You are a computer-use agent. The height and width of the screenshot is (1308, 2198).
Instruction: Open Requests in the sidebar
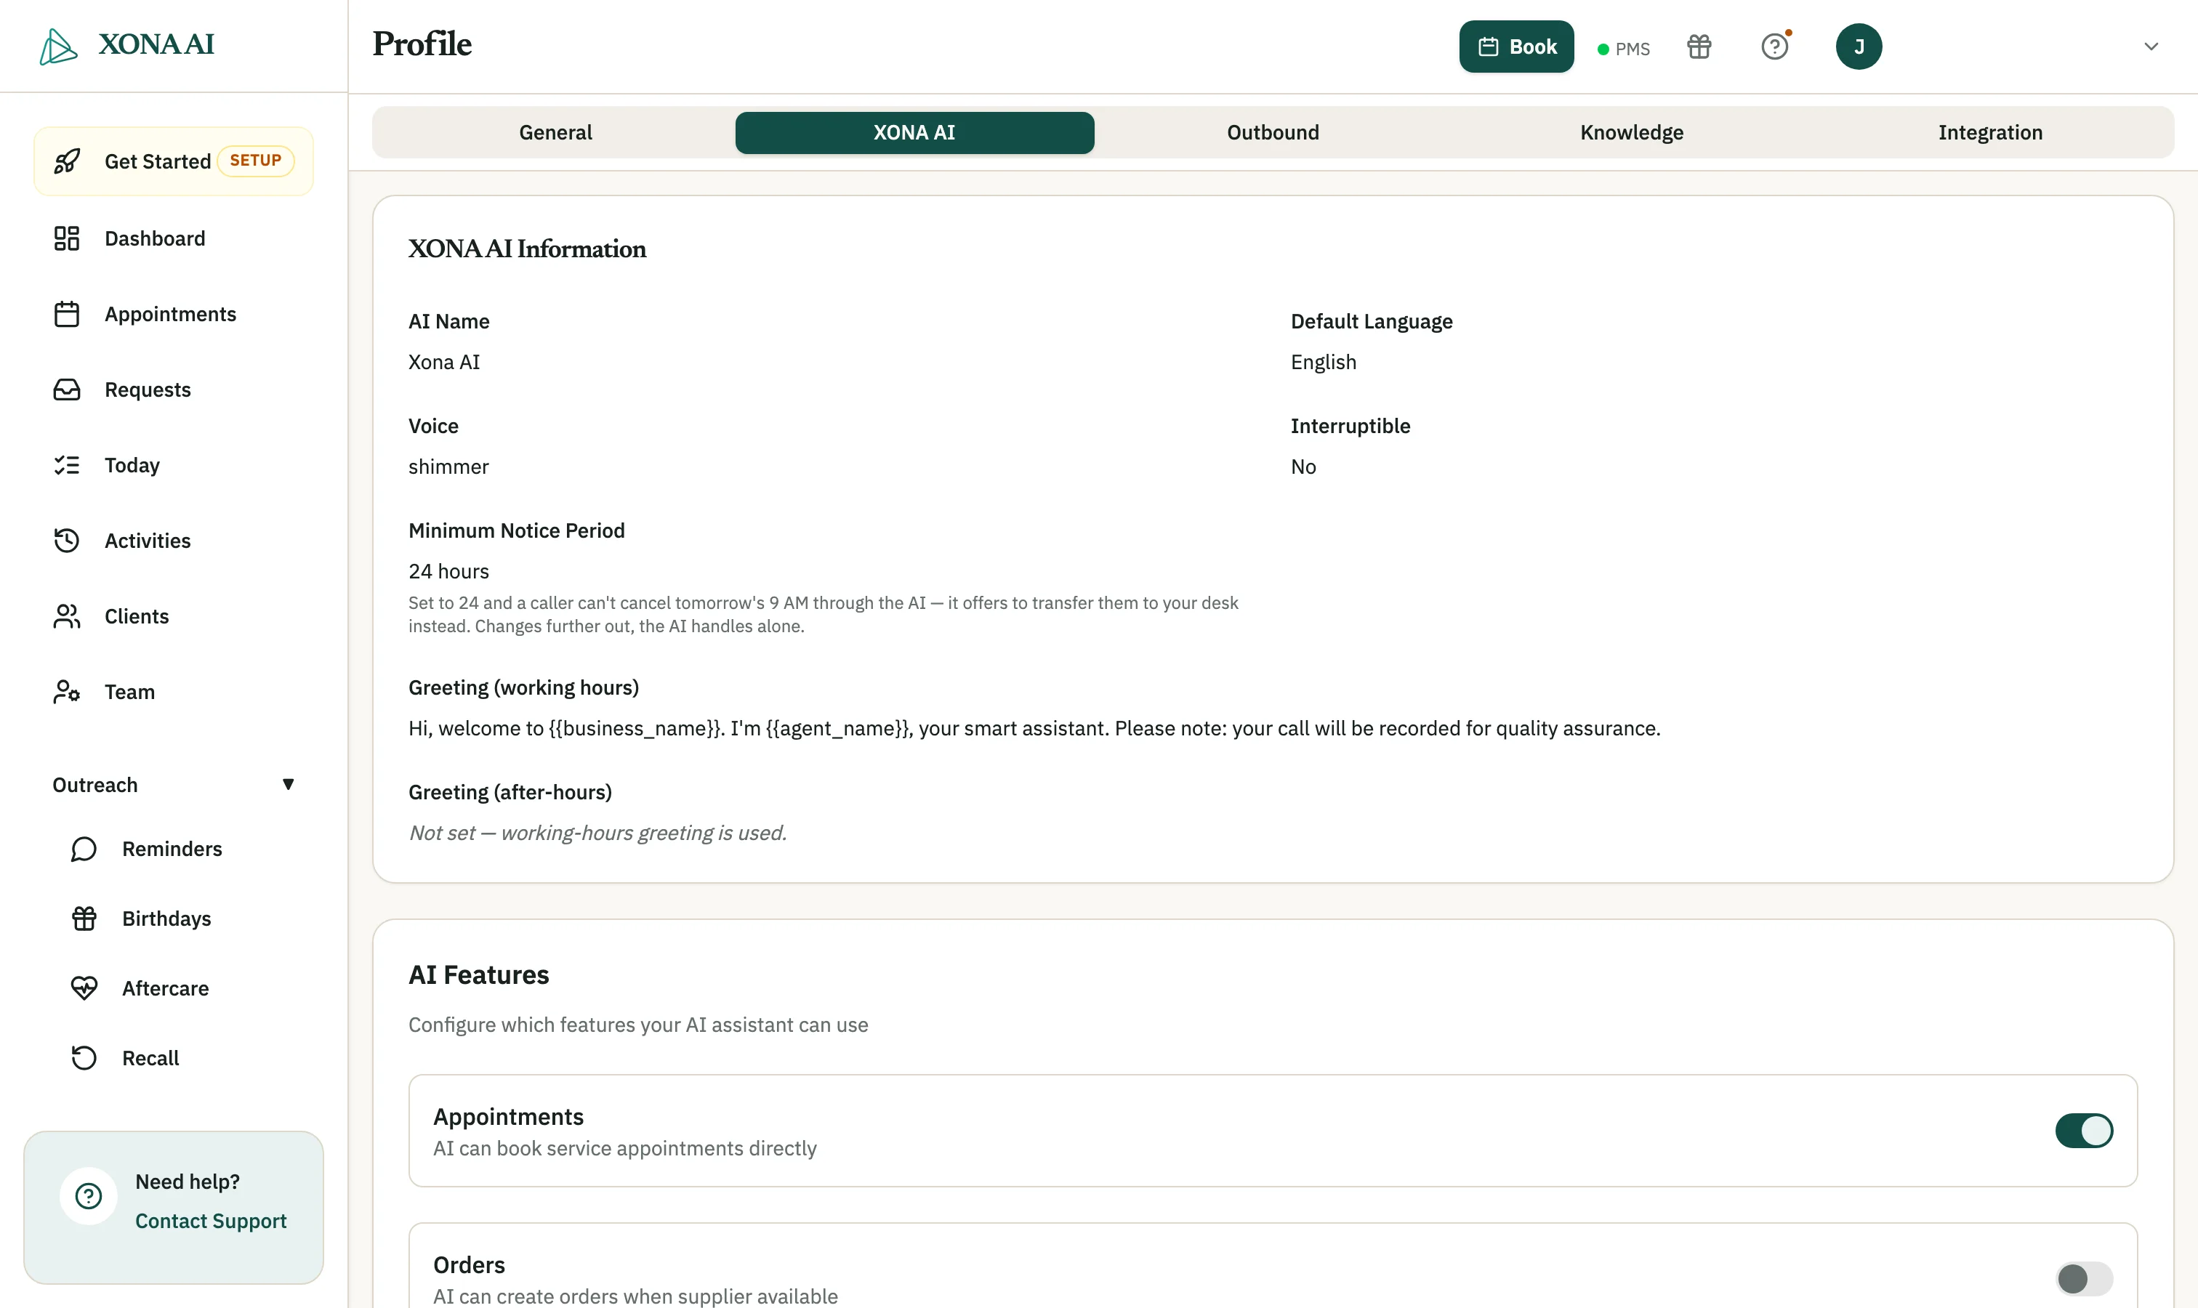click(174, 389)
